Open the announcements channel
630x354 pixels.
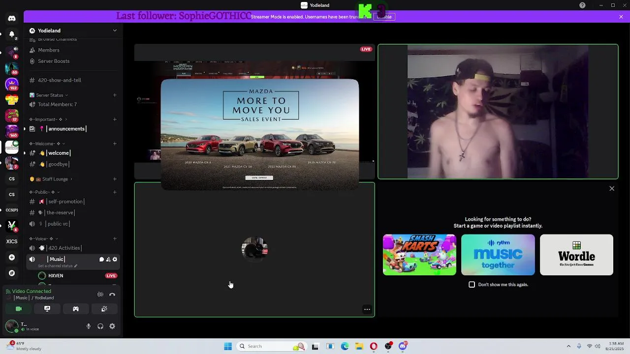(x=73, y=129)
